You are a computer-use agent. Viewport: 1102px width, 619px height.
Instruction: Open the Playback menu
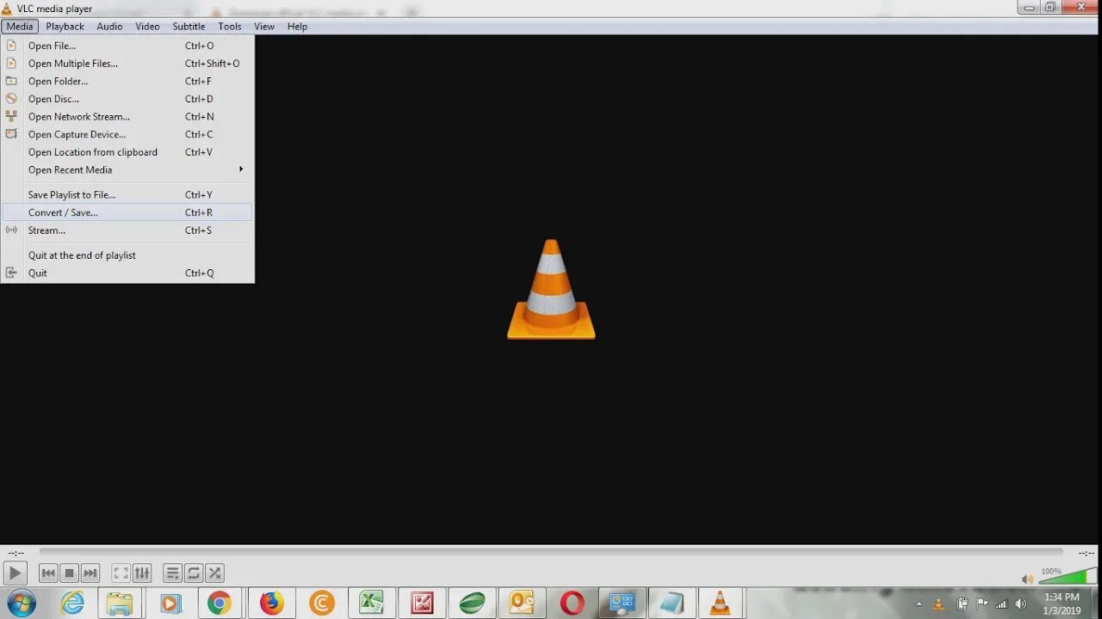click(x=65, y=27)
